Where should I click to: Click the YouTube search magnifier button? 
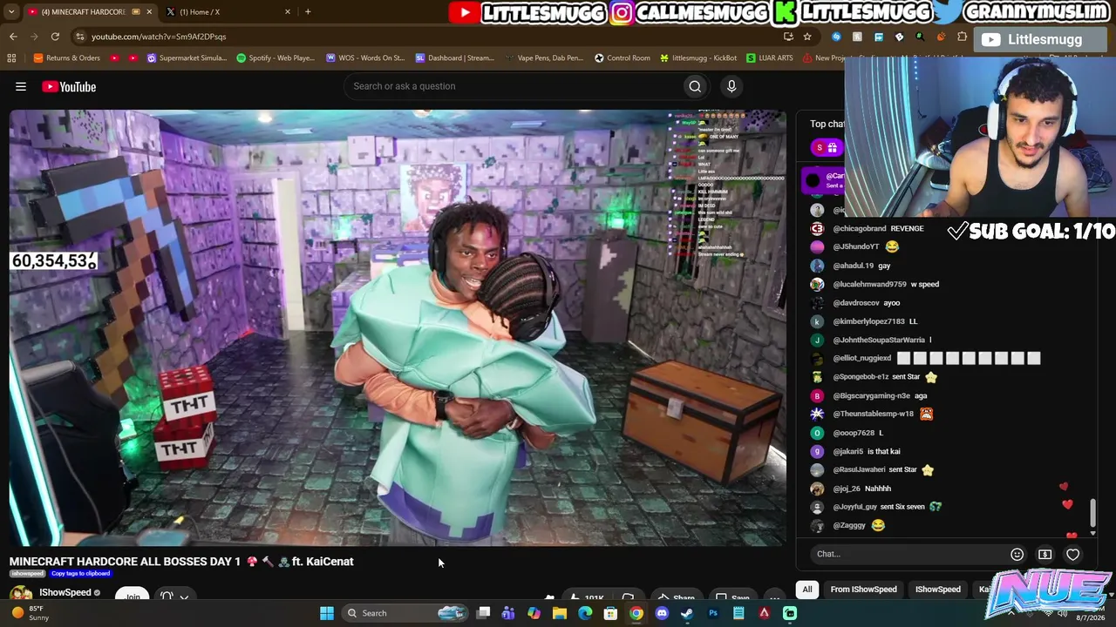[695, 86]
